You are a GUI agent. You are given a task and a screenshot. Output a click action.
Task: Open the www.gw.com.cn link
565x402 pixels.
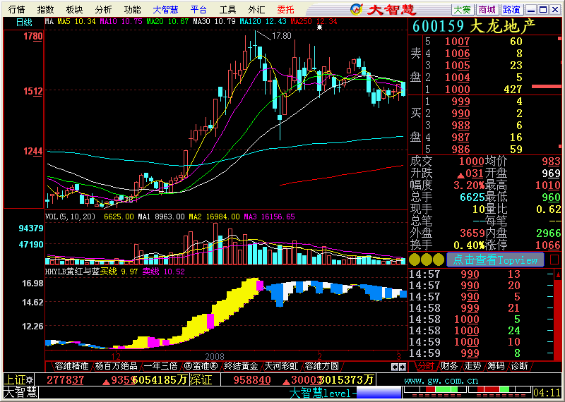[441, 380]
